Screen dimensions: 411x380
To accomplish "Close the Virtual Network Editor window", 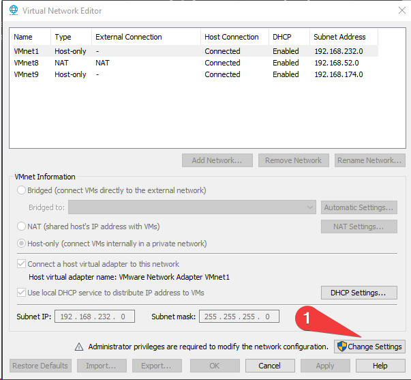I will [x=402, y=10].
